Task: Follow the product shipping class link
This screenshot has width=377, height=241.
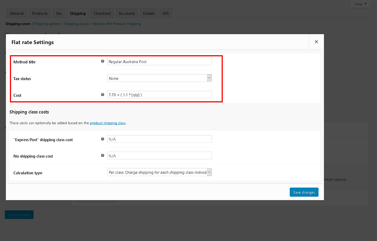Action: click(108, 123)
